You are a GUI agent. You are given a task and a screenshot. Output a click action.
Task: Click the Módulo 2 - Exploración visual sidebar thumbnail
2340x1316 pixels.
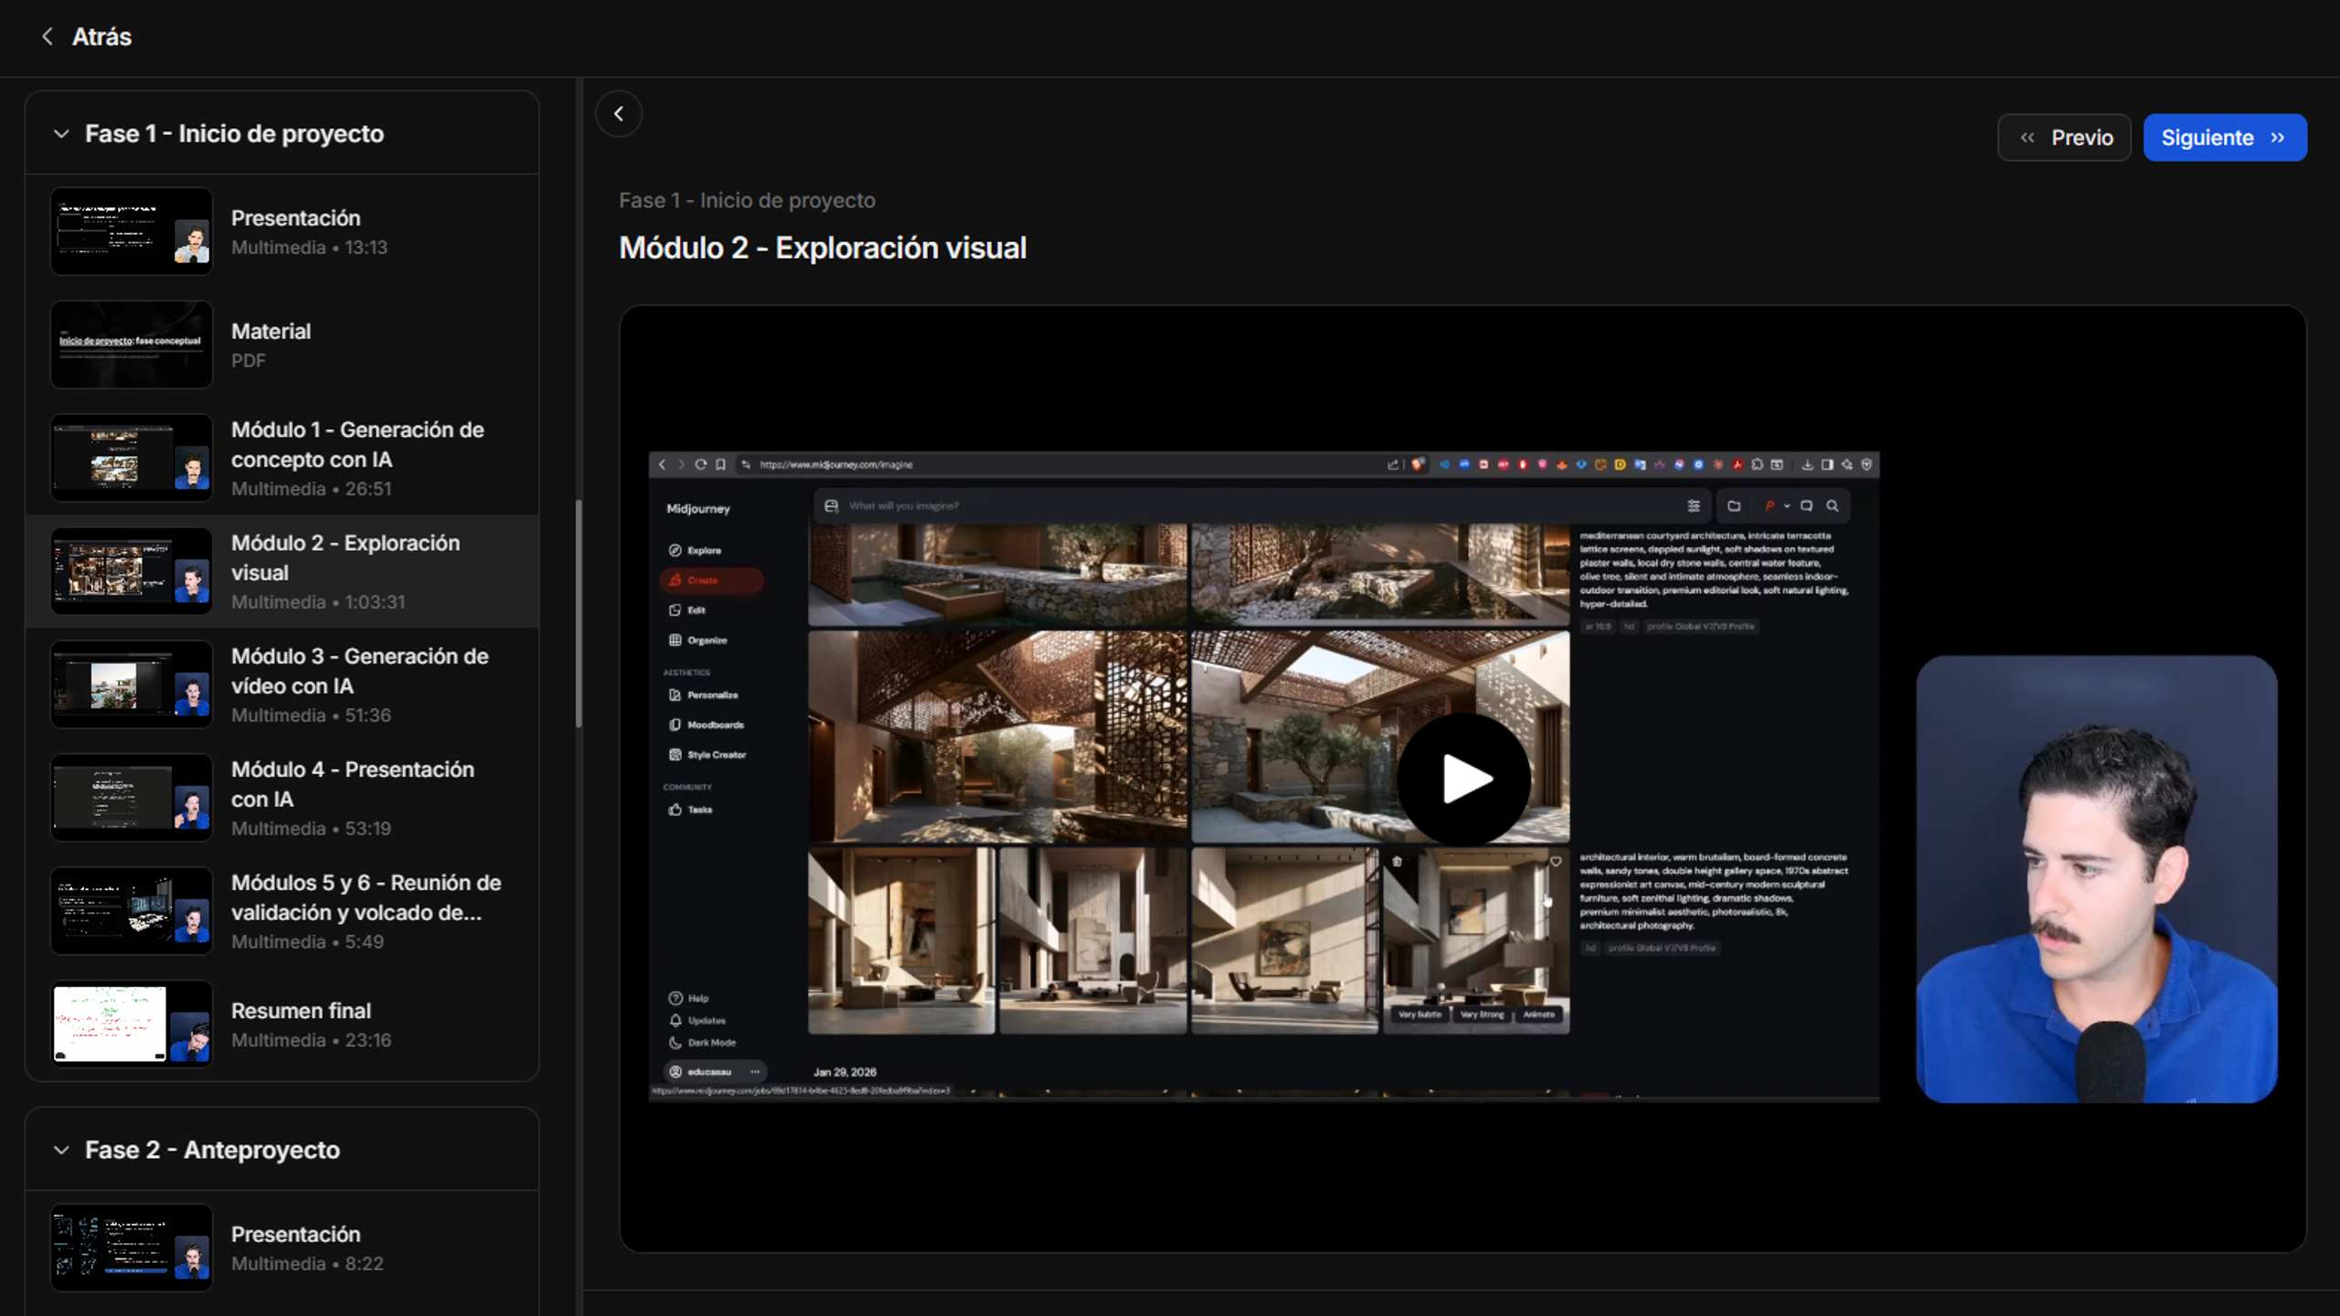(132, 571)
